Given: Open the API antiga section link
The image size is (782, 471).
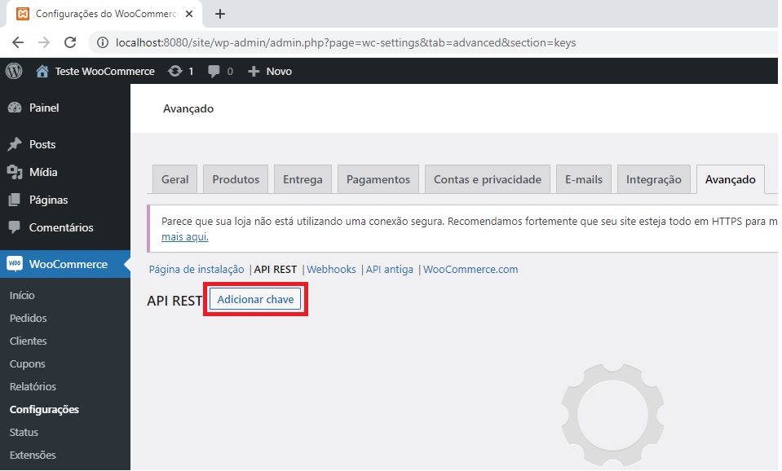Looking at the screenshot, I should (x=390, y=270).
